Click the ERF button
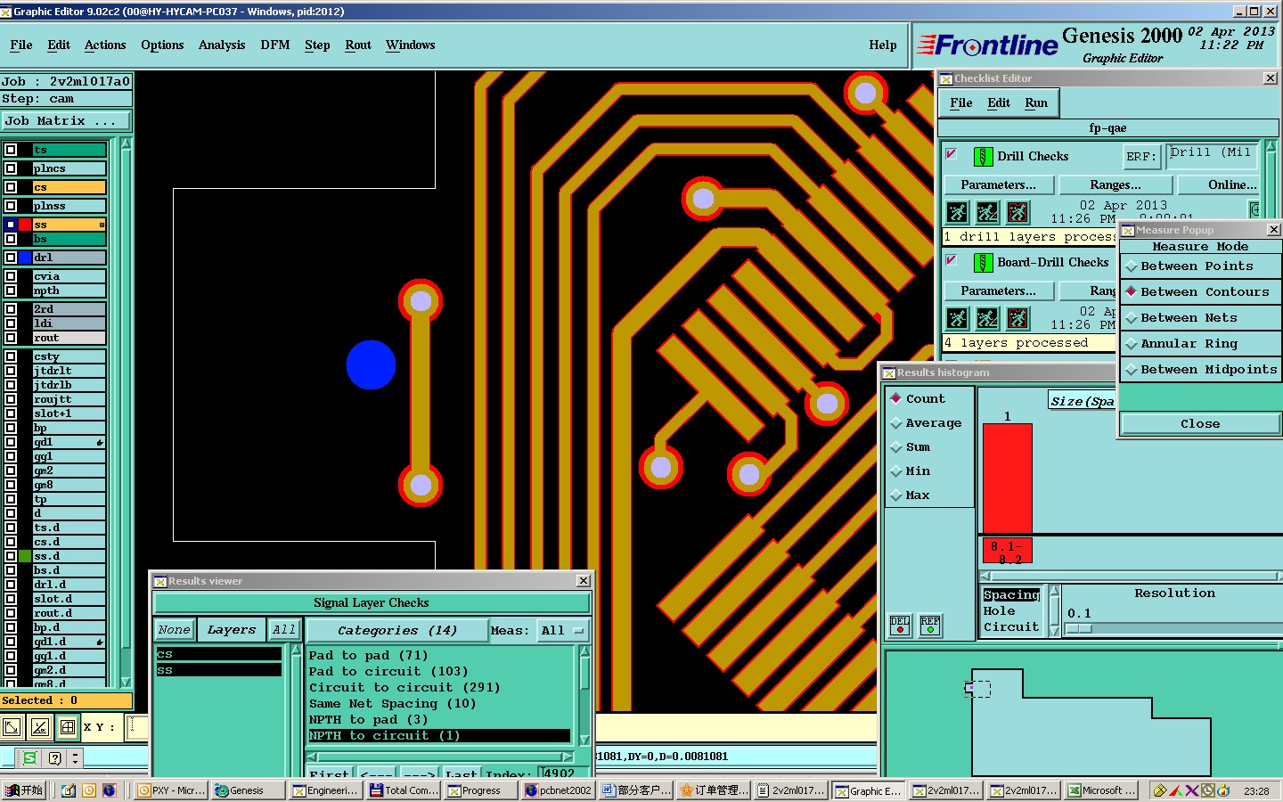Screen dimensions: 1283x802 pos(1141,157)
